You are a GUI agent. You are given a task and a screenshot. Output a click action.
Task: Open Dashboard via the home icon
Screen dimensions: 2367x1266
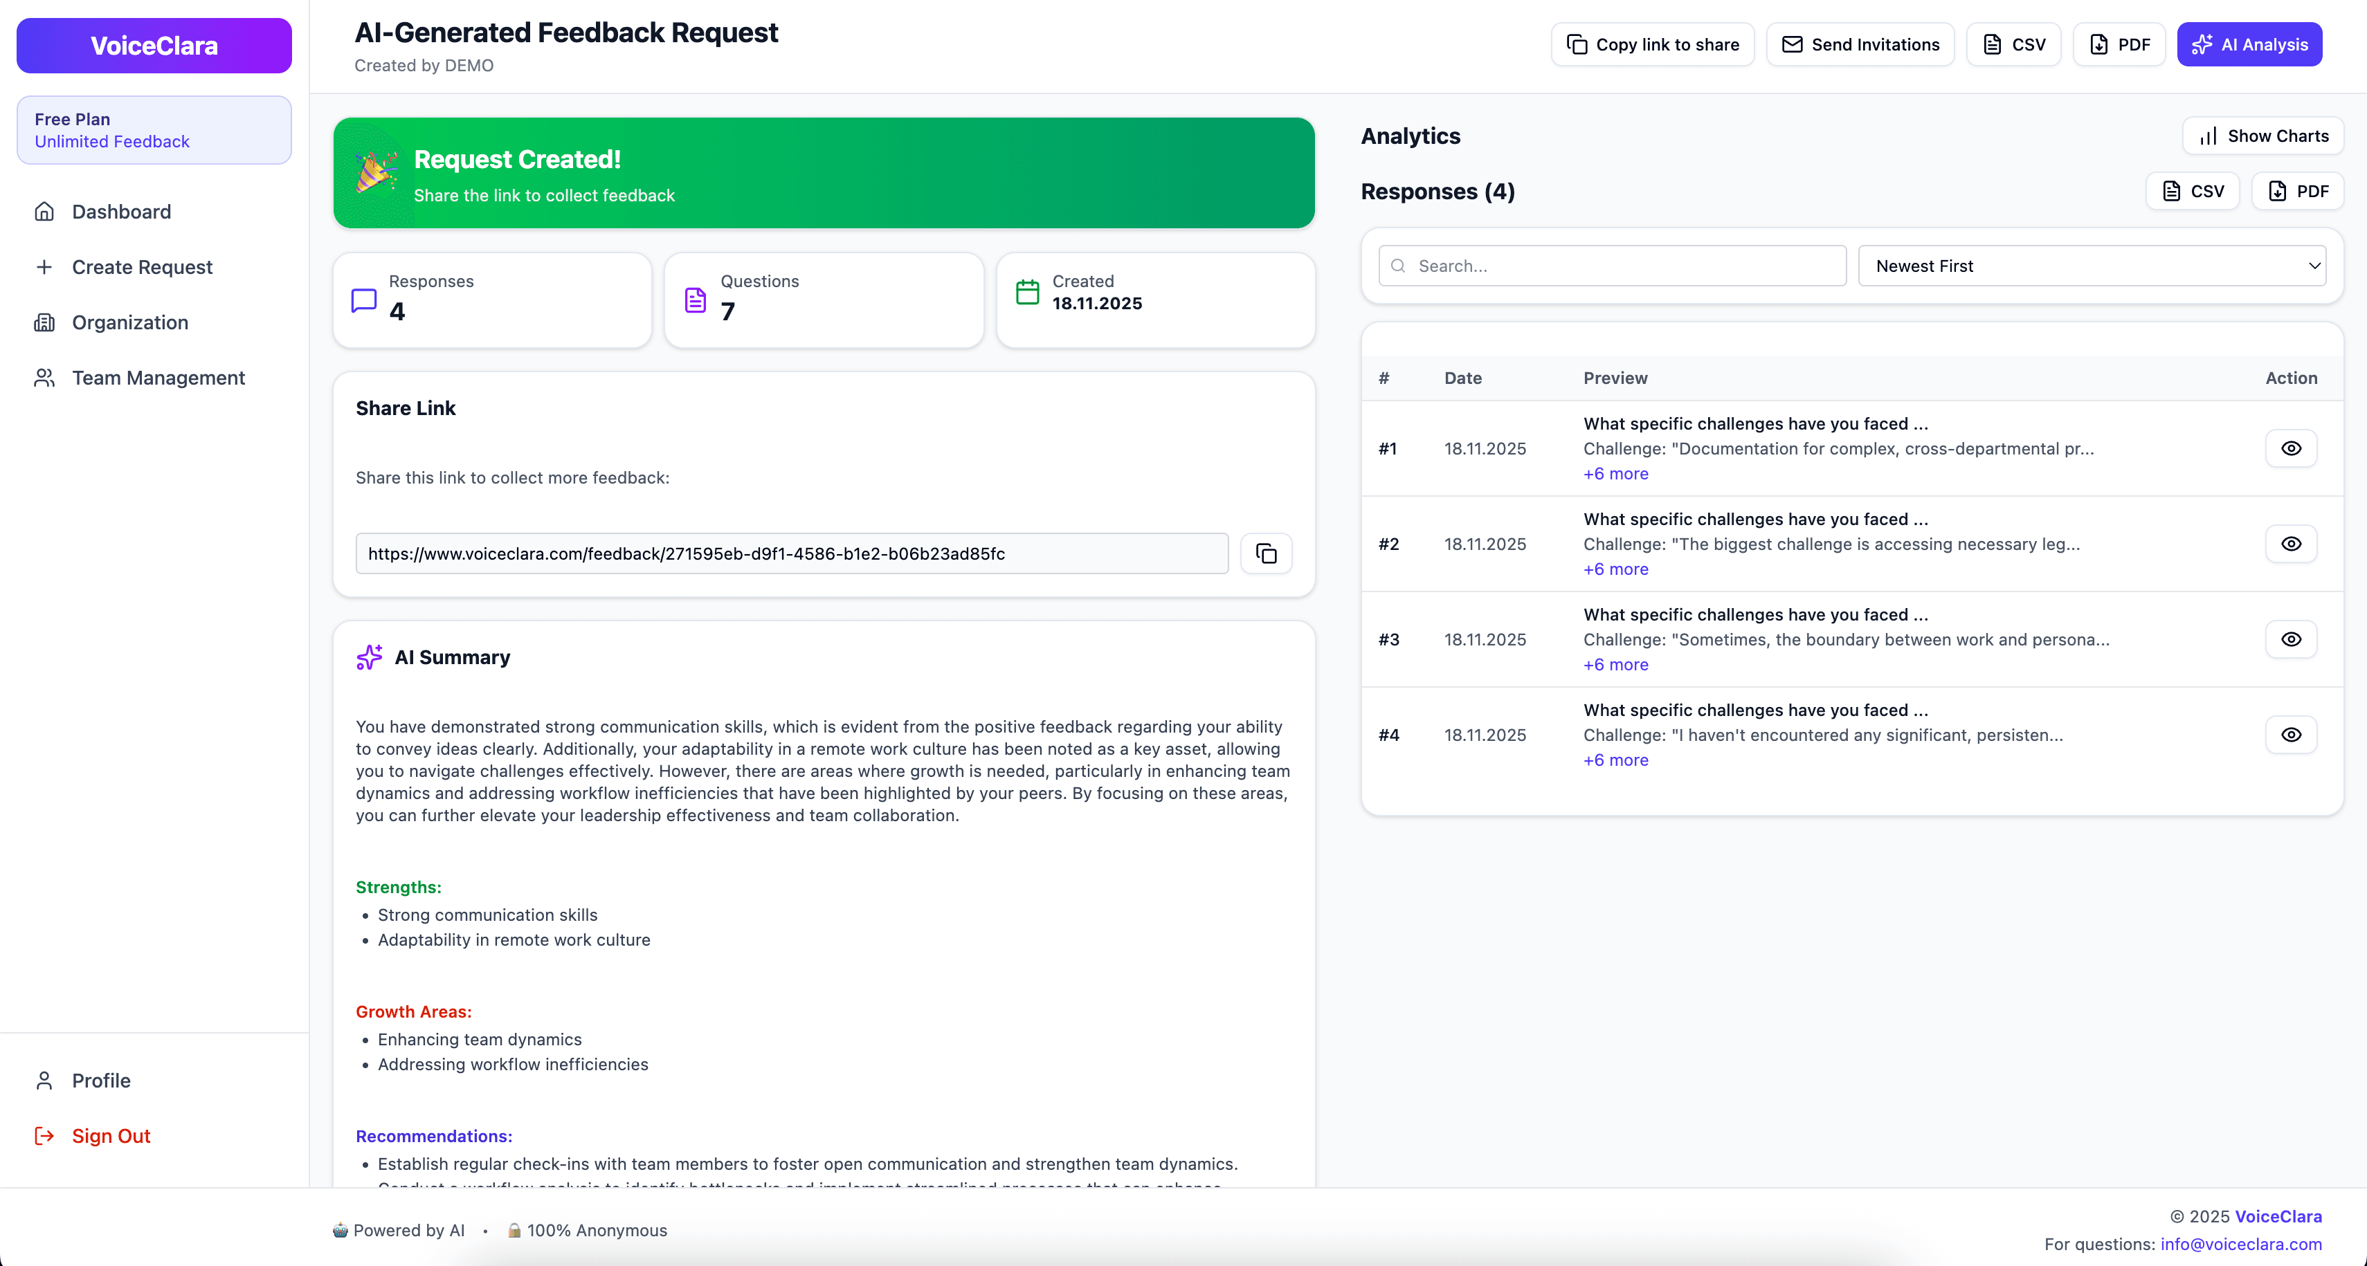coord(45,211)
